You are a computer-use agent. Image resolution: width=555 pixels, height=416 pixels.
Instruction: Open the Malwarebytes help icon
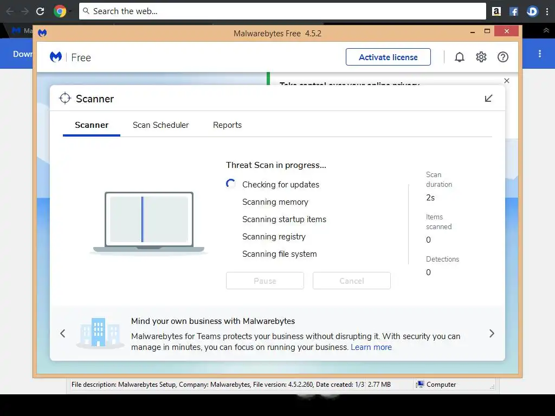tap(502, 57)
